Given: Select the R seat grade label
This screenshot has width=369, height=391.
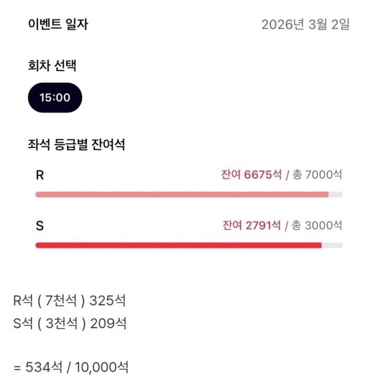Looking at the screenshot, I should point(40,175).
